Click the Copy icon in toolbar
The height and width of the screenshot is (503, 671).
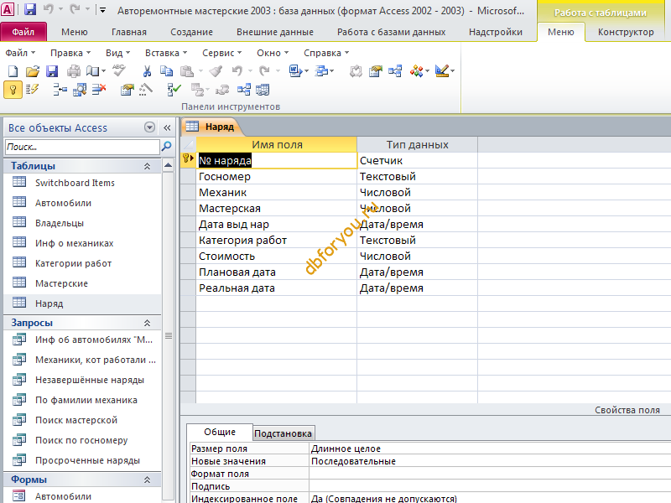[166, 71]
